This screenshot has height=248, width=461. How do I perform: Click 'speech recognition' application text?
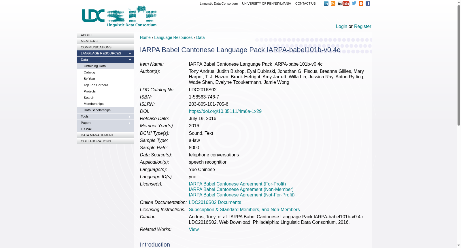pyautogui.click(x=208, y=162)
